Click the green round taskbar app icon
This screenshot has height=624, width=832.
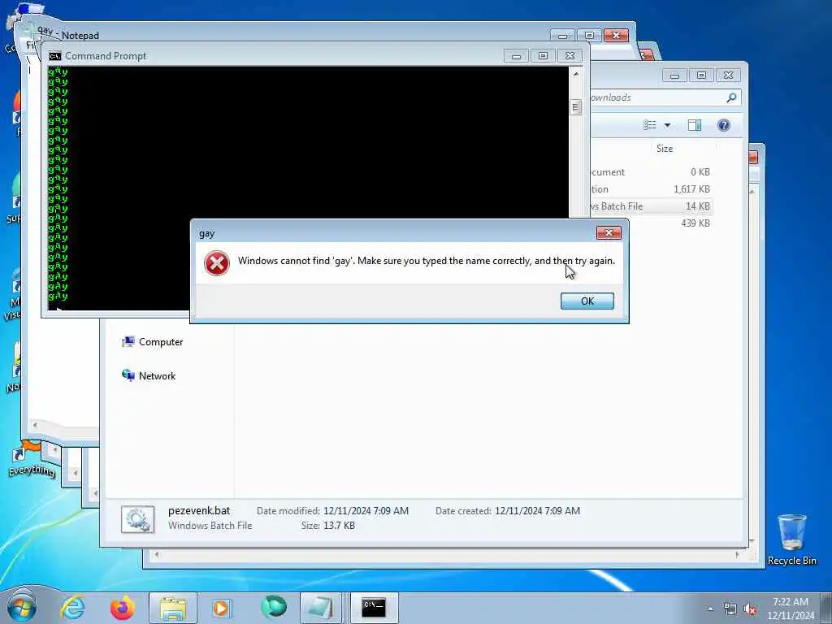pos(274,607)
